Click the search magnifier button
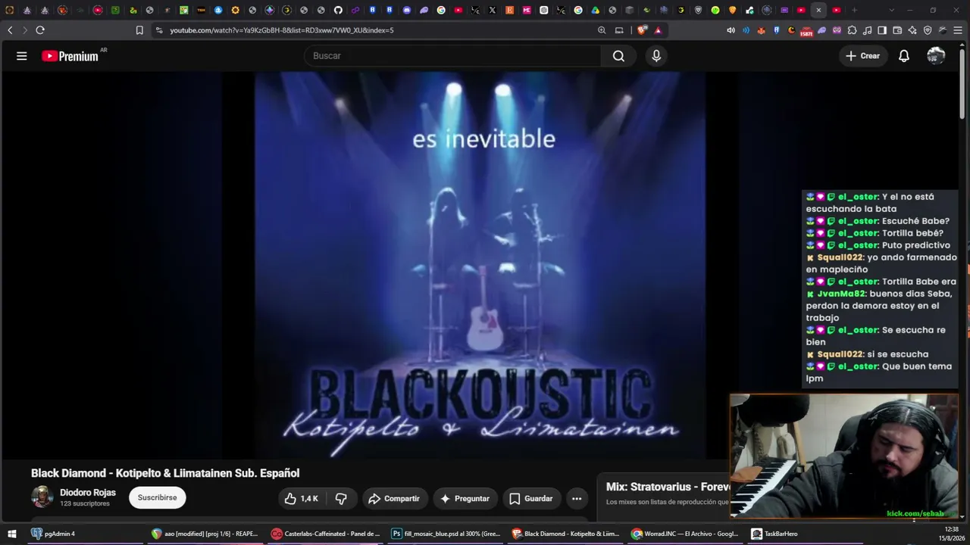The image size is (970, 545). tap(618, 56)
